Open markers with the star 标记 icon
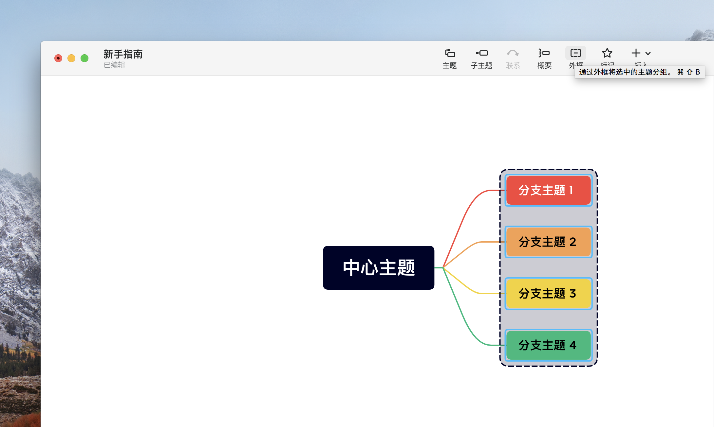 tap(607, 53)
